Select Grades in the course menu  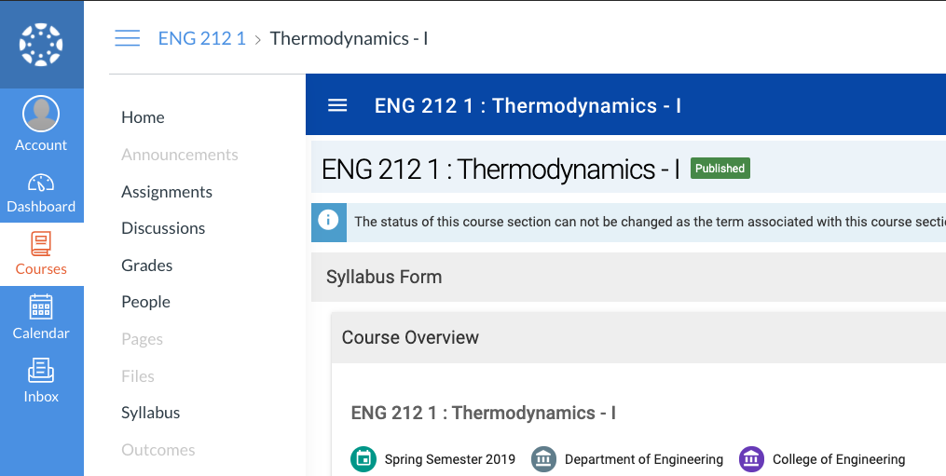[x=147, y=265]
